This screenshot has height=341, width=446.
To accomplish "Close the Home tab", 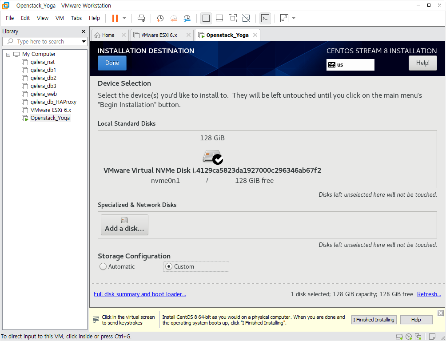I will (x=123, y=35).
